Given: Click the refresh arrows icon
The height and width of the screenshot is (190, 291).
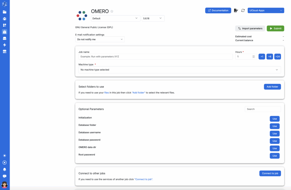Looking at the screenshot, I should coord(243,10).
